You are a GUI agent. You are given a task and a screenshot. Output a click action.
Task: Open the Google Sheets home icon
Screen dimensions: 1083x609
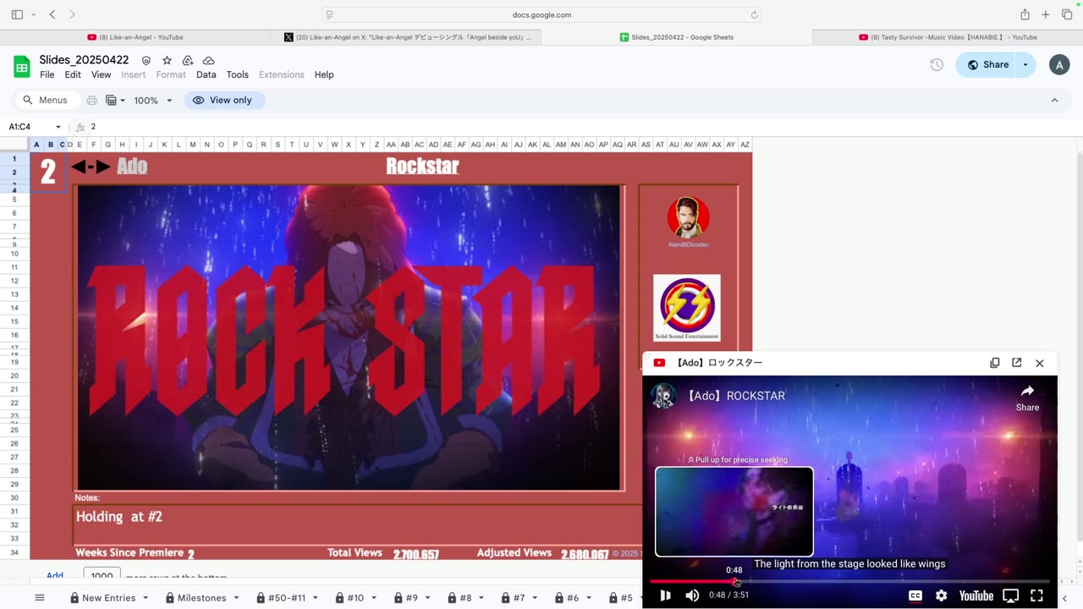pyautogui.click(x=22, y=67)
